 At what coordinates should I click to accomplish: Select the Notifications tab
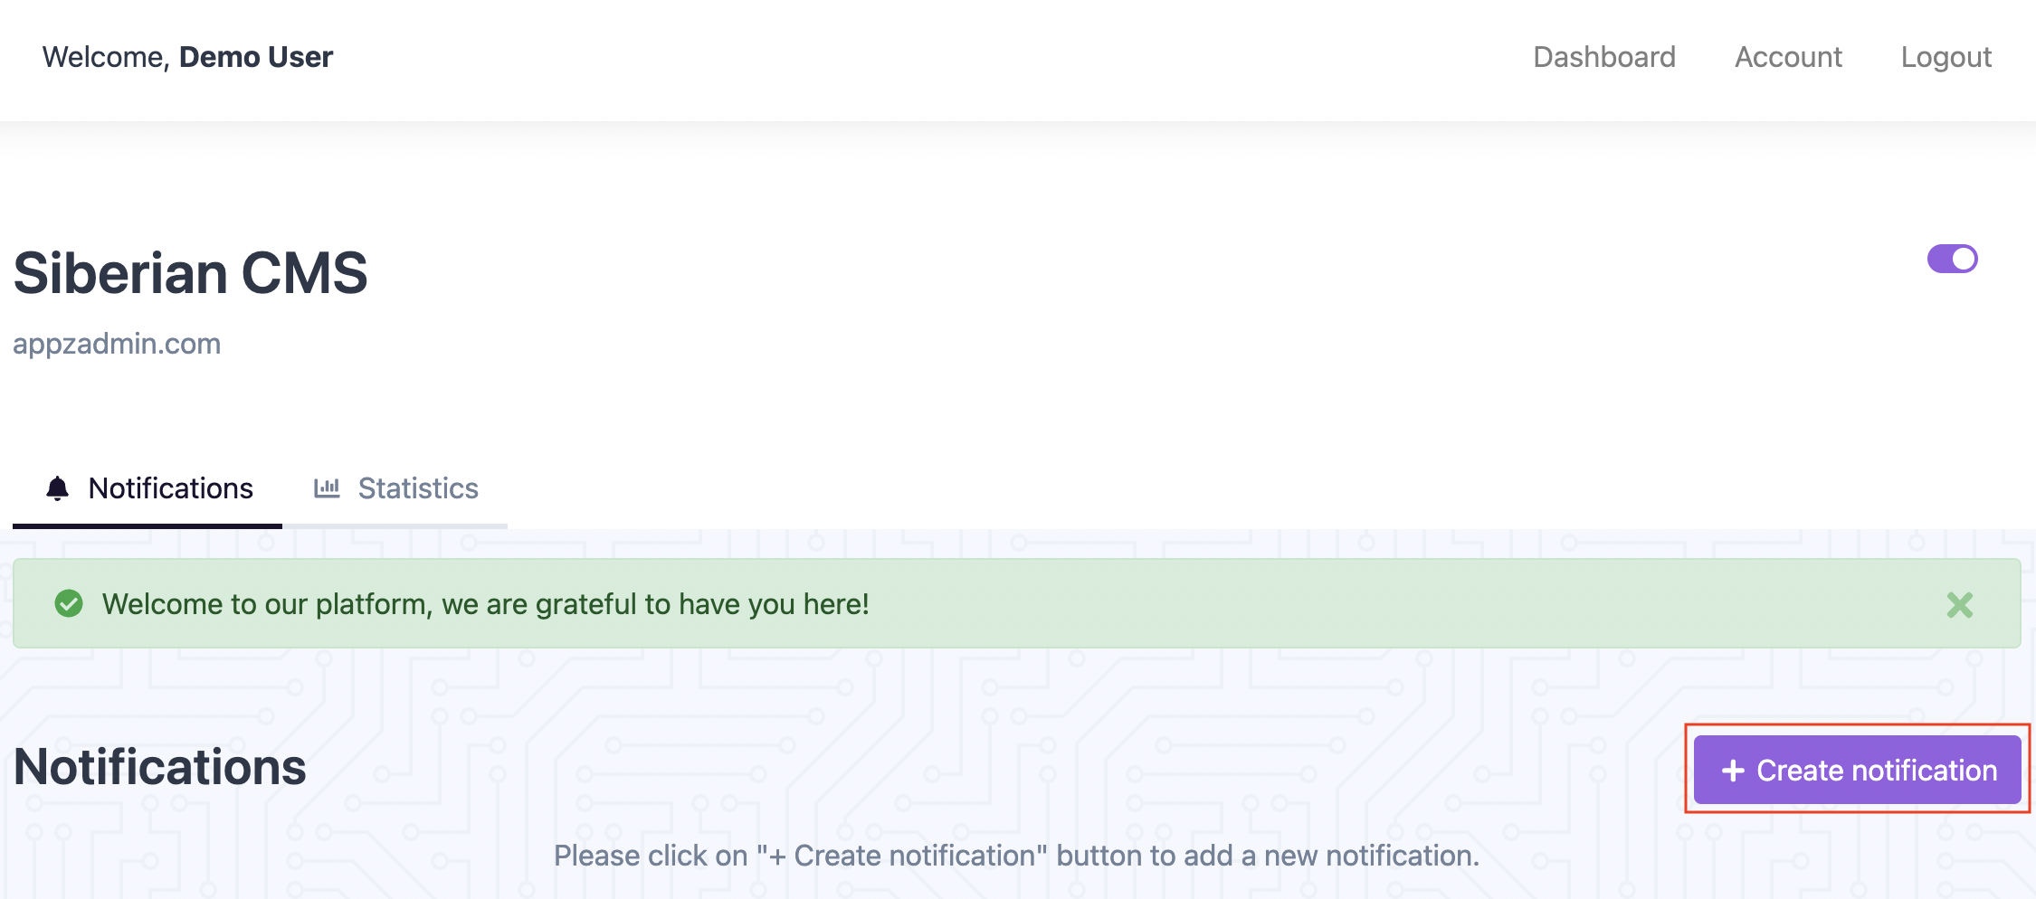pos(147,489)
